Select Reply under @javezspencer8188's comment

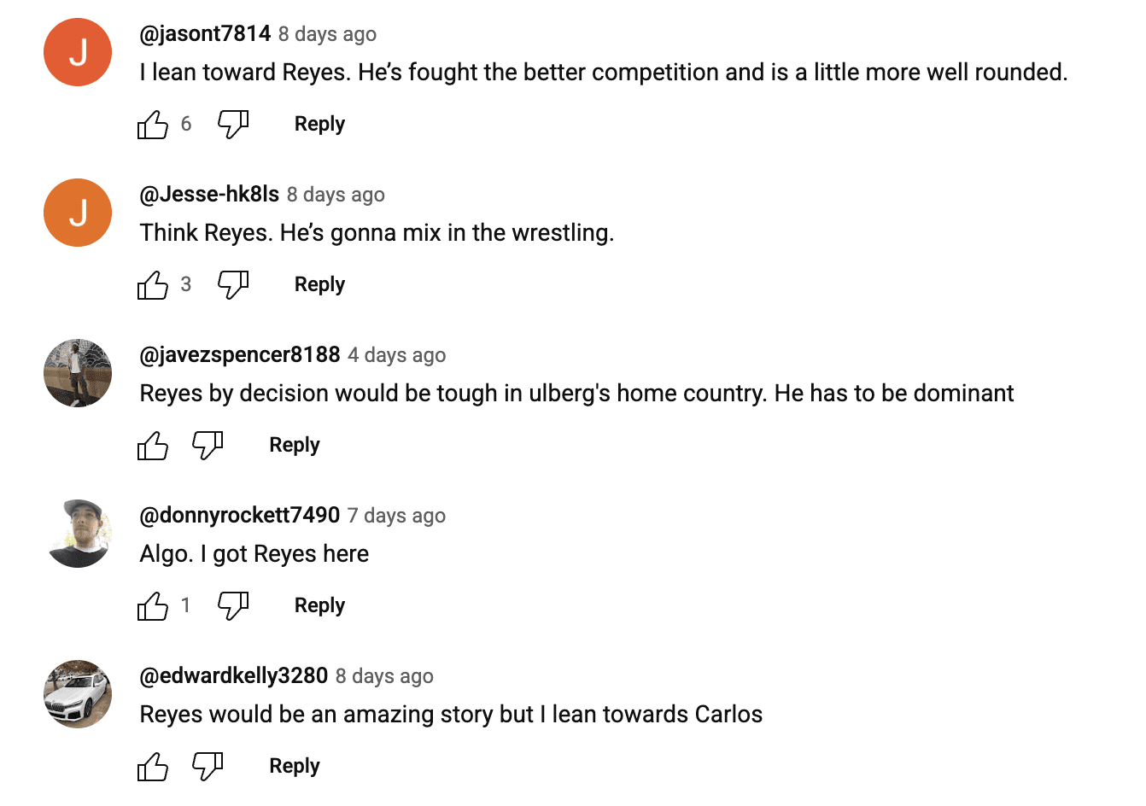(294, 445)
